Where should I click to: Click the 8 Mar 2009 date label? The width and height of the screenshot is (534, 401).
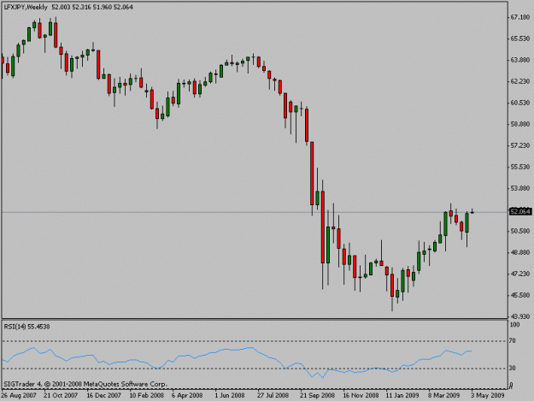coord(443,396)
